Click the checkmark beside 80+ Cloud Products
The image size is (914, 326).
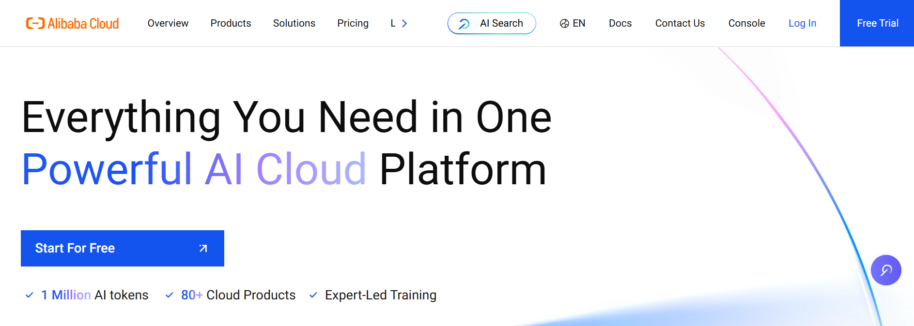point(169,295)
